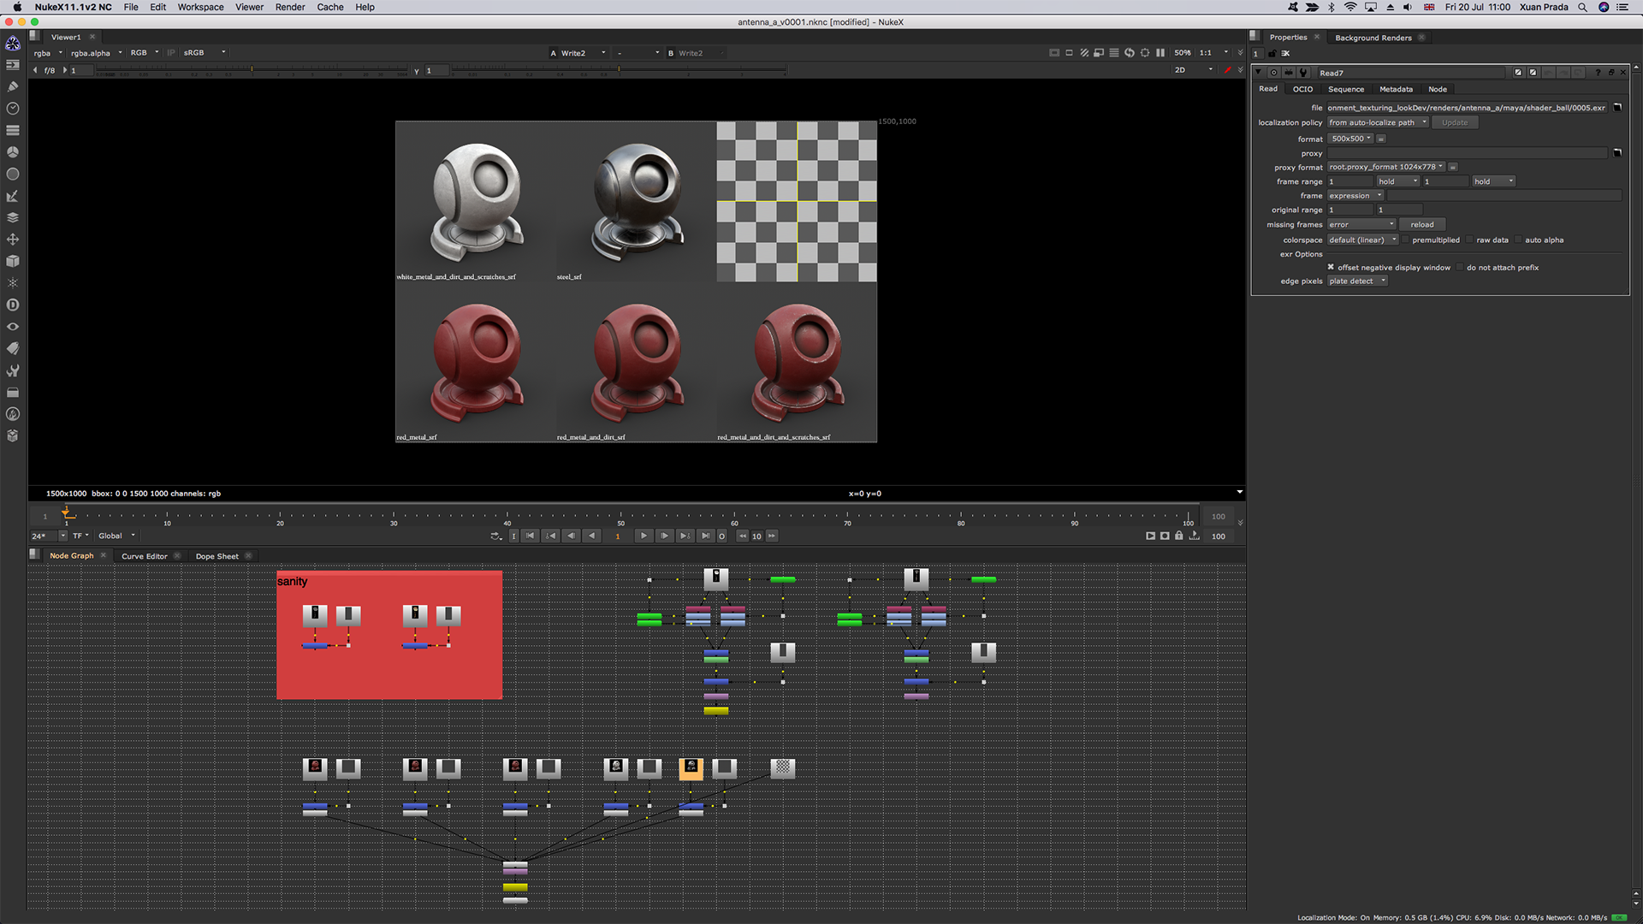Jump to first frame button
Viewport: 1643px width, 924px height.
click(x=530, y=536)
